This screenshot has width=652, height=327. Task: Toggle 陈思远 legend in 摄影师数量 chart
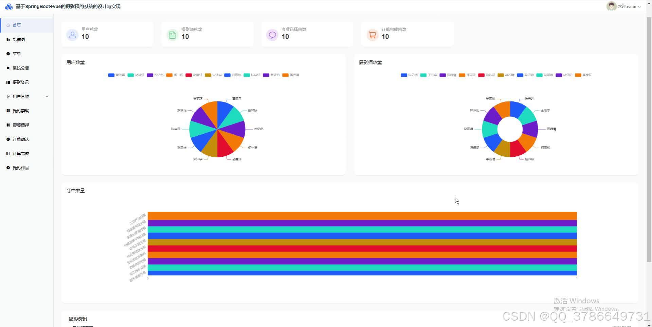tap(409, 75)
